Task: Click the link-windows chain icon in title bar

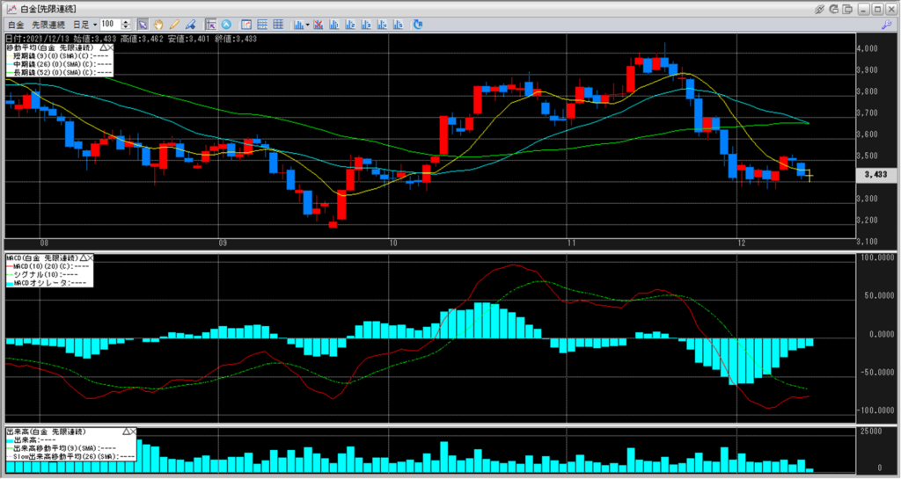Action: [x=820, y=9]
